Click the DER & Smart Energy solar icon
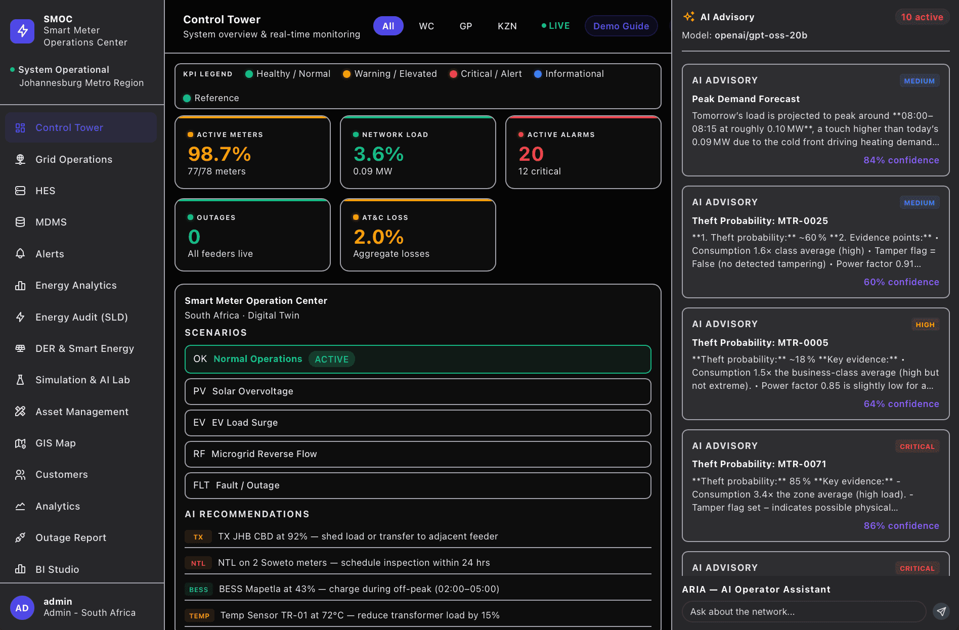 point(20,348)
